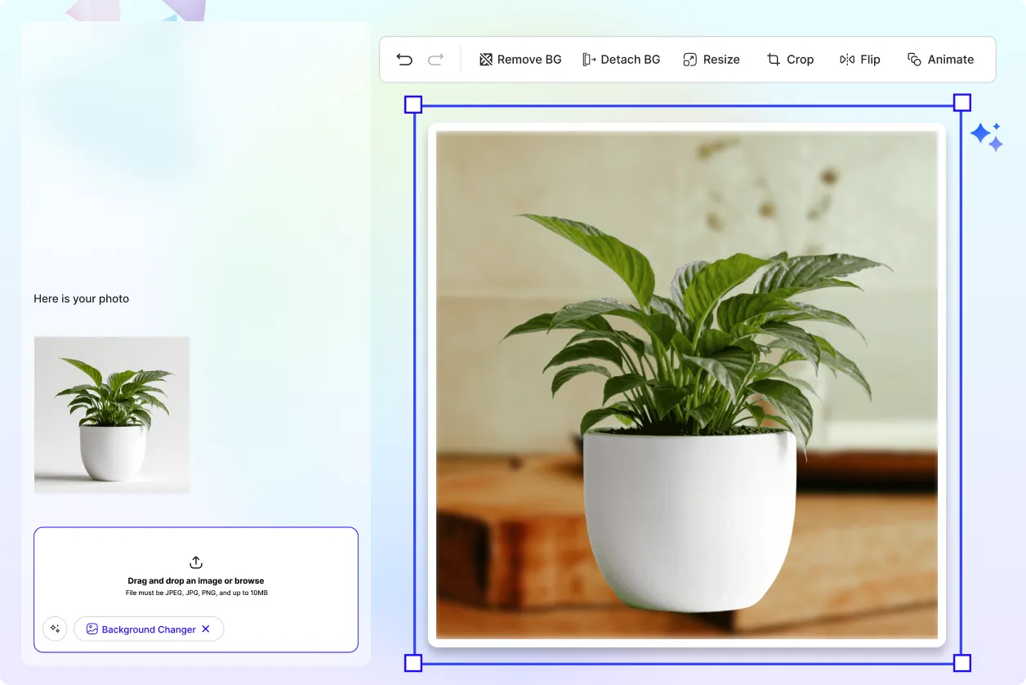
Task: Click the top-right corner handle of the selection
Action: click(961, 101)
